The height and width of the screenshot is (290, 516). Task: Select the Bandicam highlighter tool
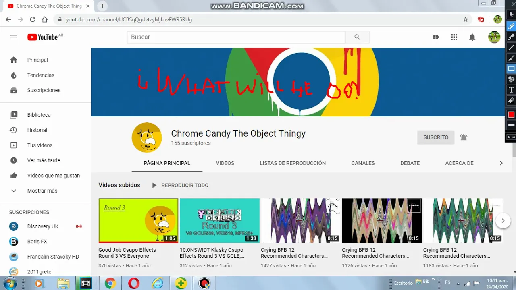511,37
